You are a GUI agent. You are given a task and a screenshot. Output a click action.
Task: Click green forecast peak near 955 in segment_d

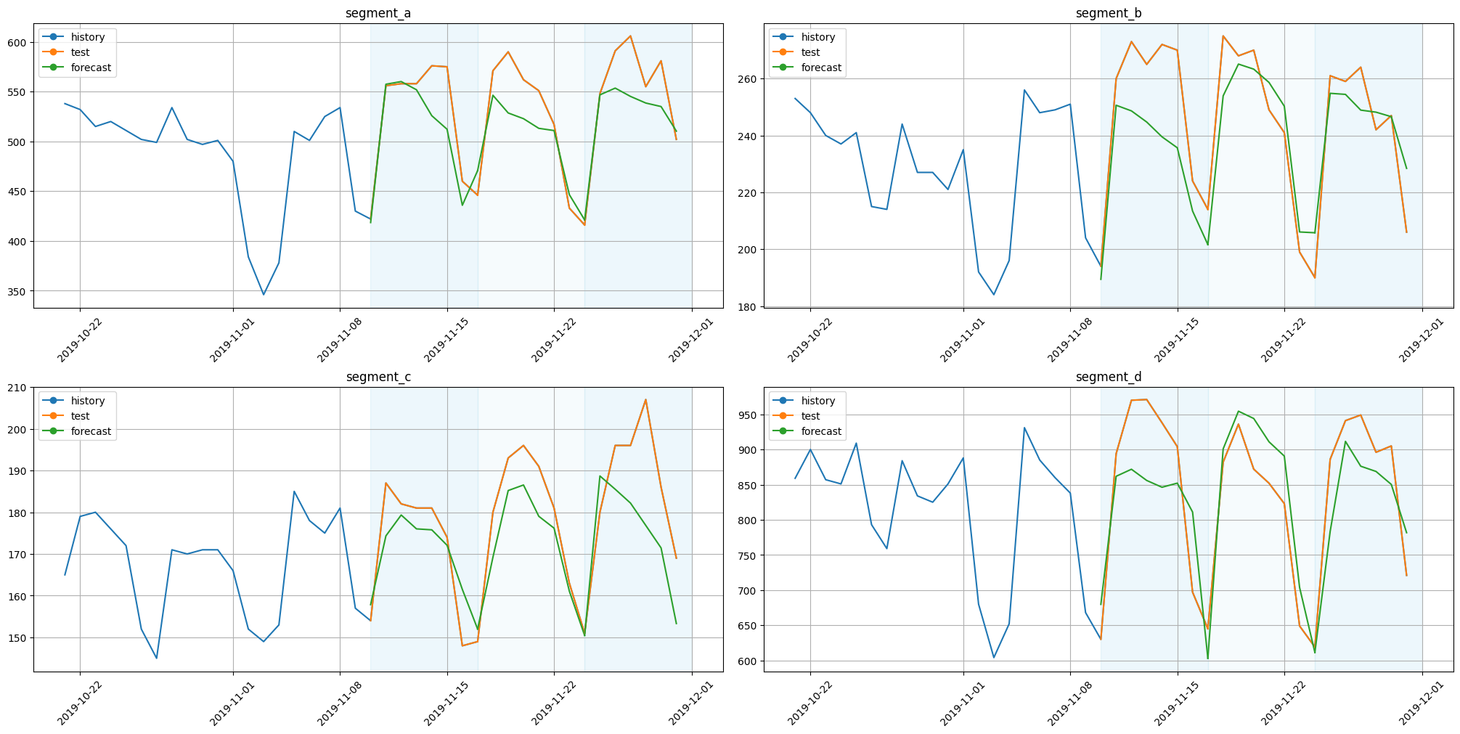point(1238,412)
